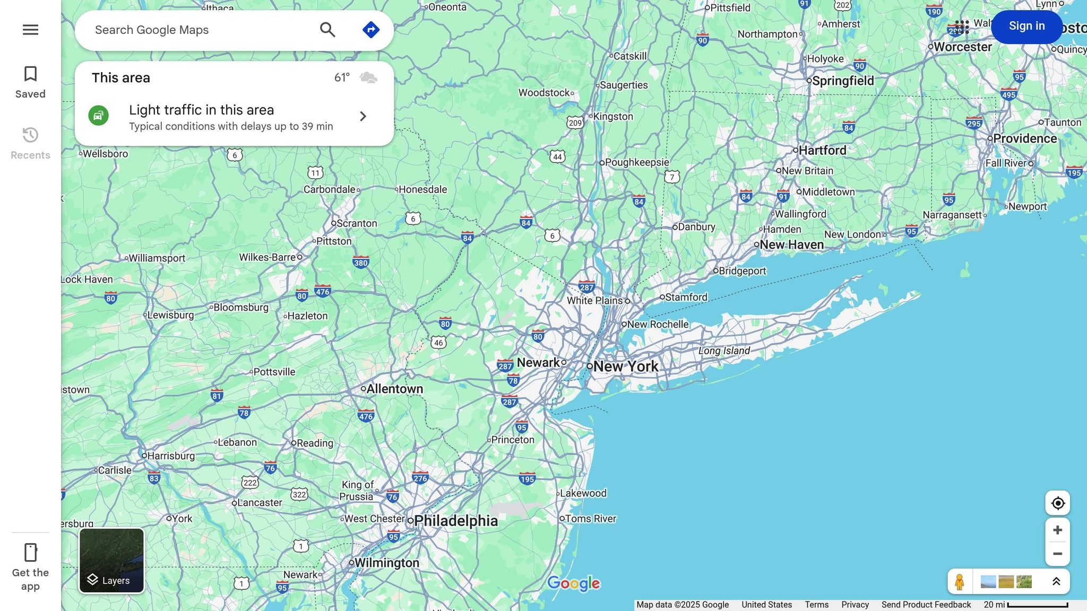Click the Poughkeepsie map label
Image resolution: width=1087 pixels, height=611 pixels.
(637, 162)
